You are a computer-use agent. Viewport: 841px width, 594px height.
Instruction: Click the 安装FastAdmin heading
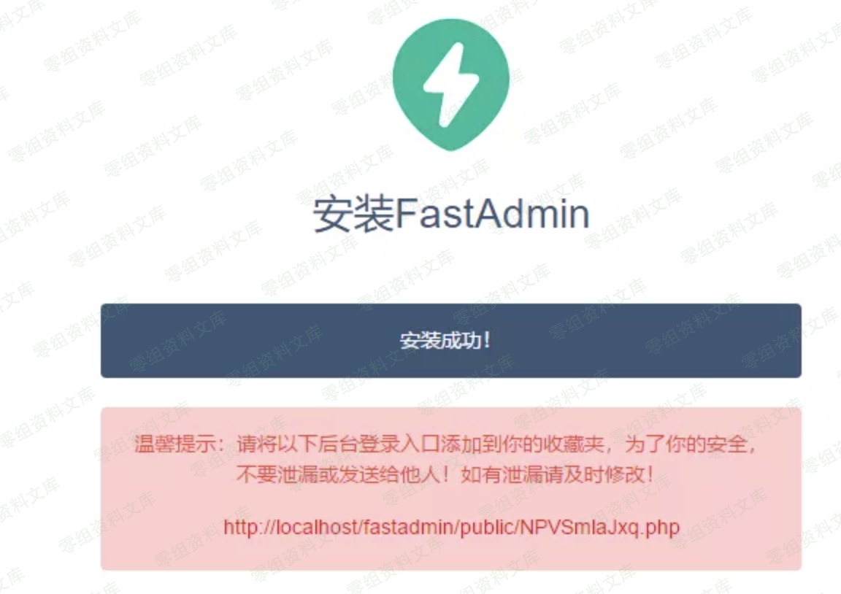[451, 214]
